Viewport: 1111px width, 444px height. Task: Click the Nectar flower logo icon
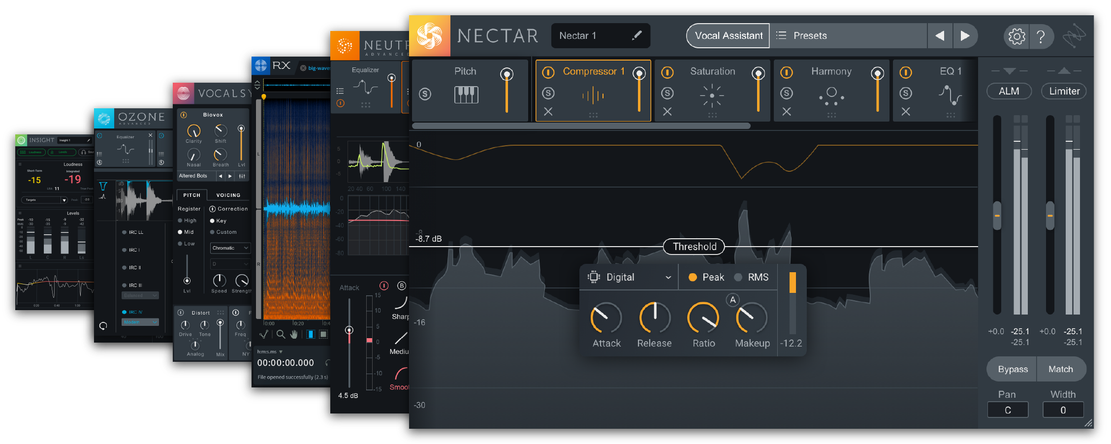(x=429, y=36)
